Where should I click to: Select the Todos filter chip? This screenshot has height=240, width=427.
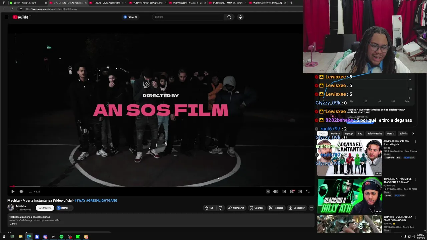click(x=322, y=134)
